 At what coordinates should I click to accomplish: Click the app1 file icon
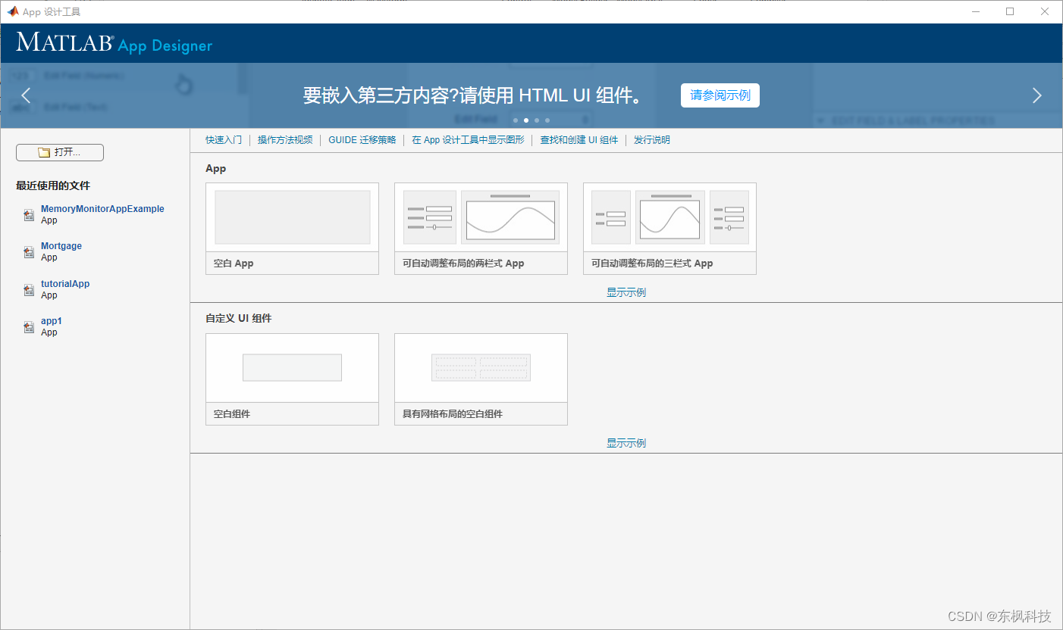point(29,327)
